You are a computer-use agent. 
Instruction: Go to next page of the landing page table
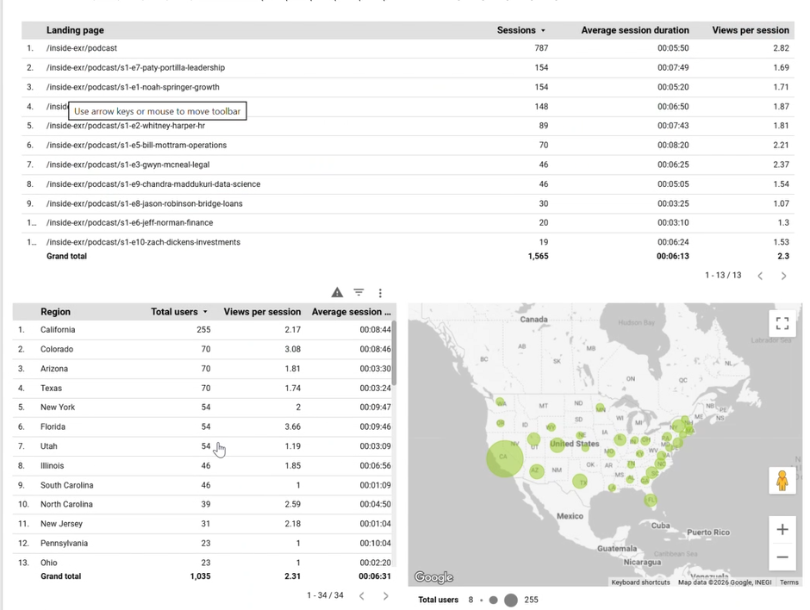(783, 276)
